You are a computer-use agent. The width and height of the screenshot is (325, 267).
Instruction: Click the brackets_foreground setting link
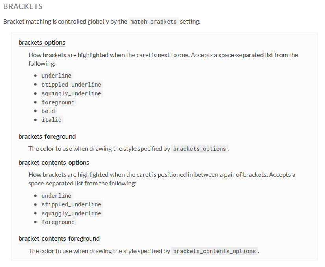click(x=47, y=137)
